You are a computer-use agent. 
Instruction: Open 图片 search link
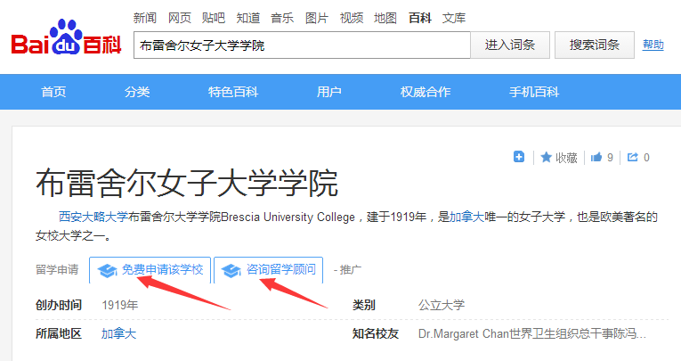click(x=317, y=18)
